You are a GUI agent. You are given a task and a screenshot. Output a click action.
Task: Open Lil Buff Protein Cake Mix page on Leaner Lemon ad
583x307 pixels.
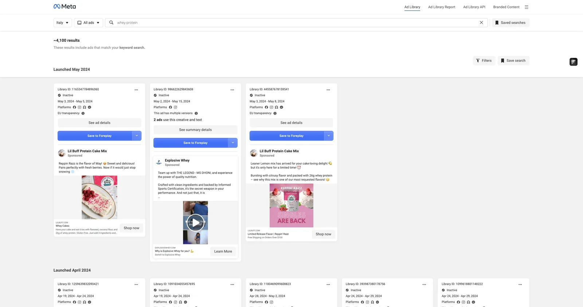pyautogui.click(x=279, y=151)
